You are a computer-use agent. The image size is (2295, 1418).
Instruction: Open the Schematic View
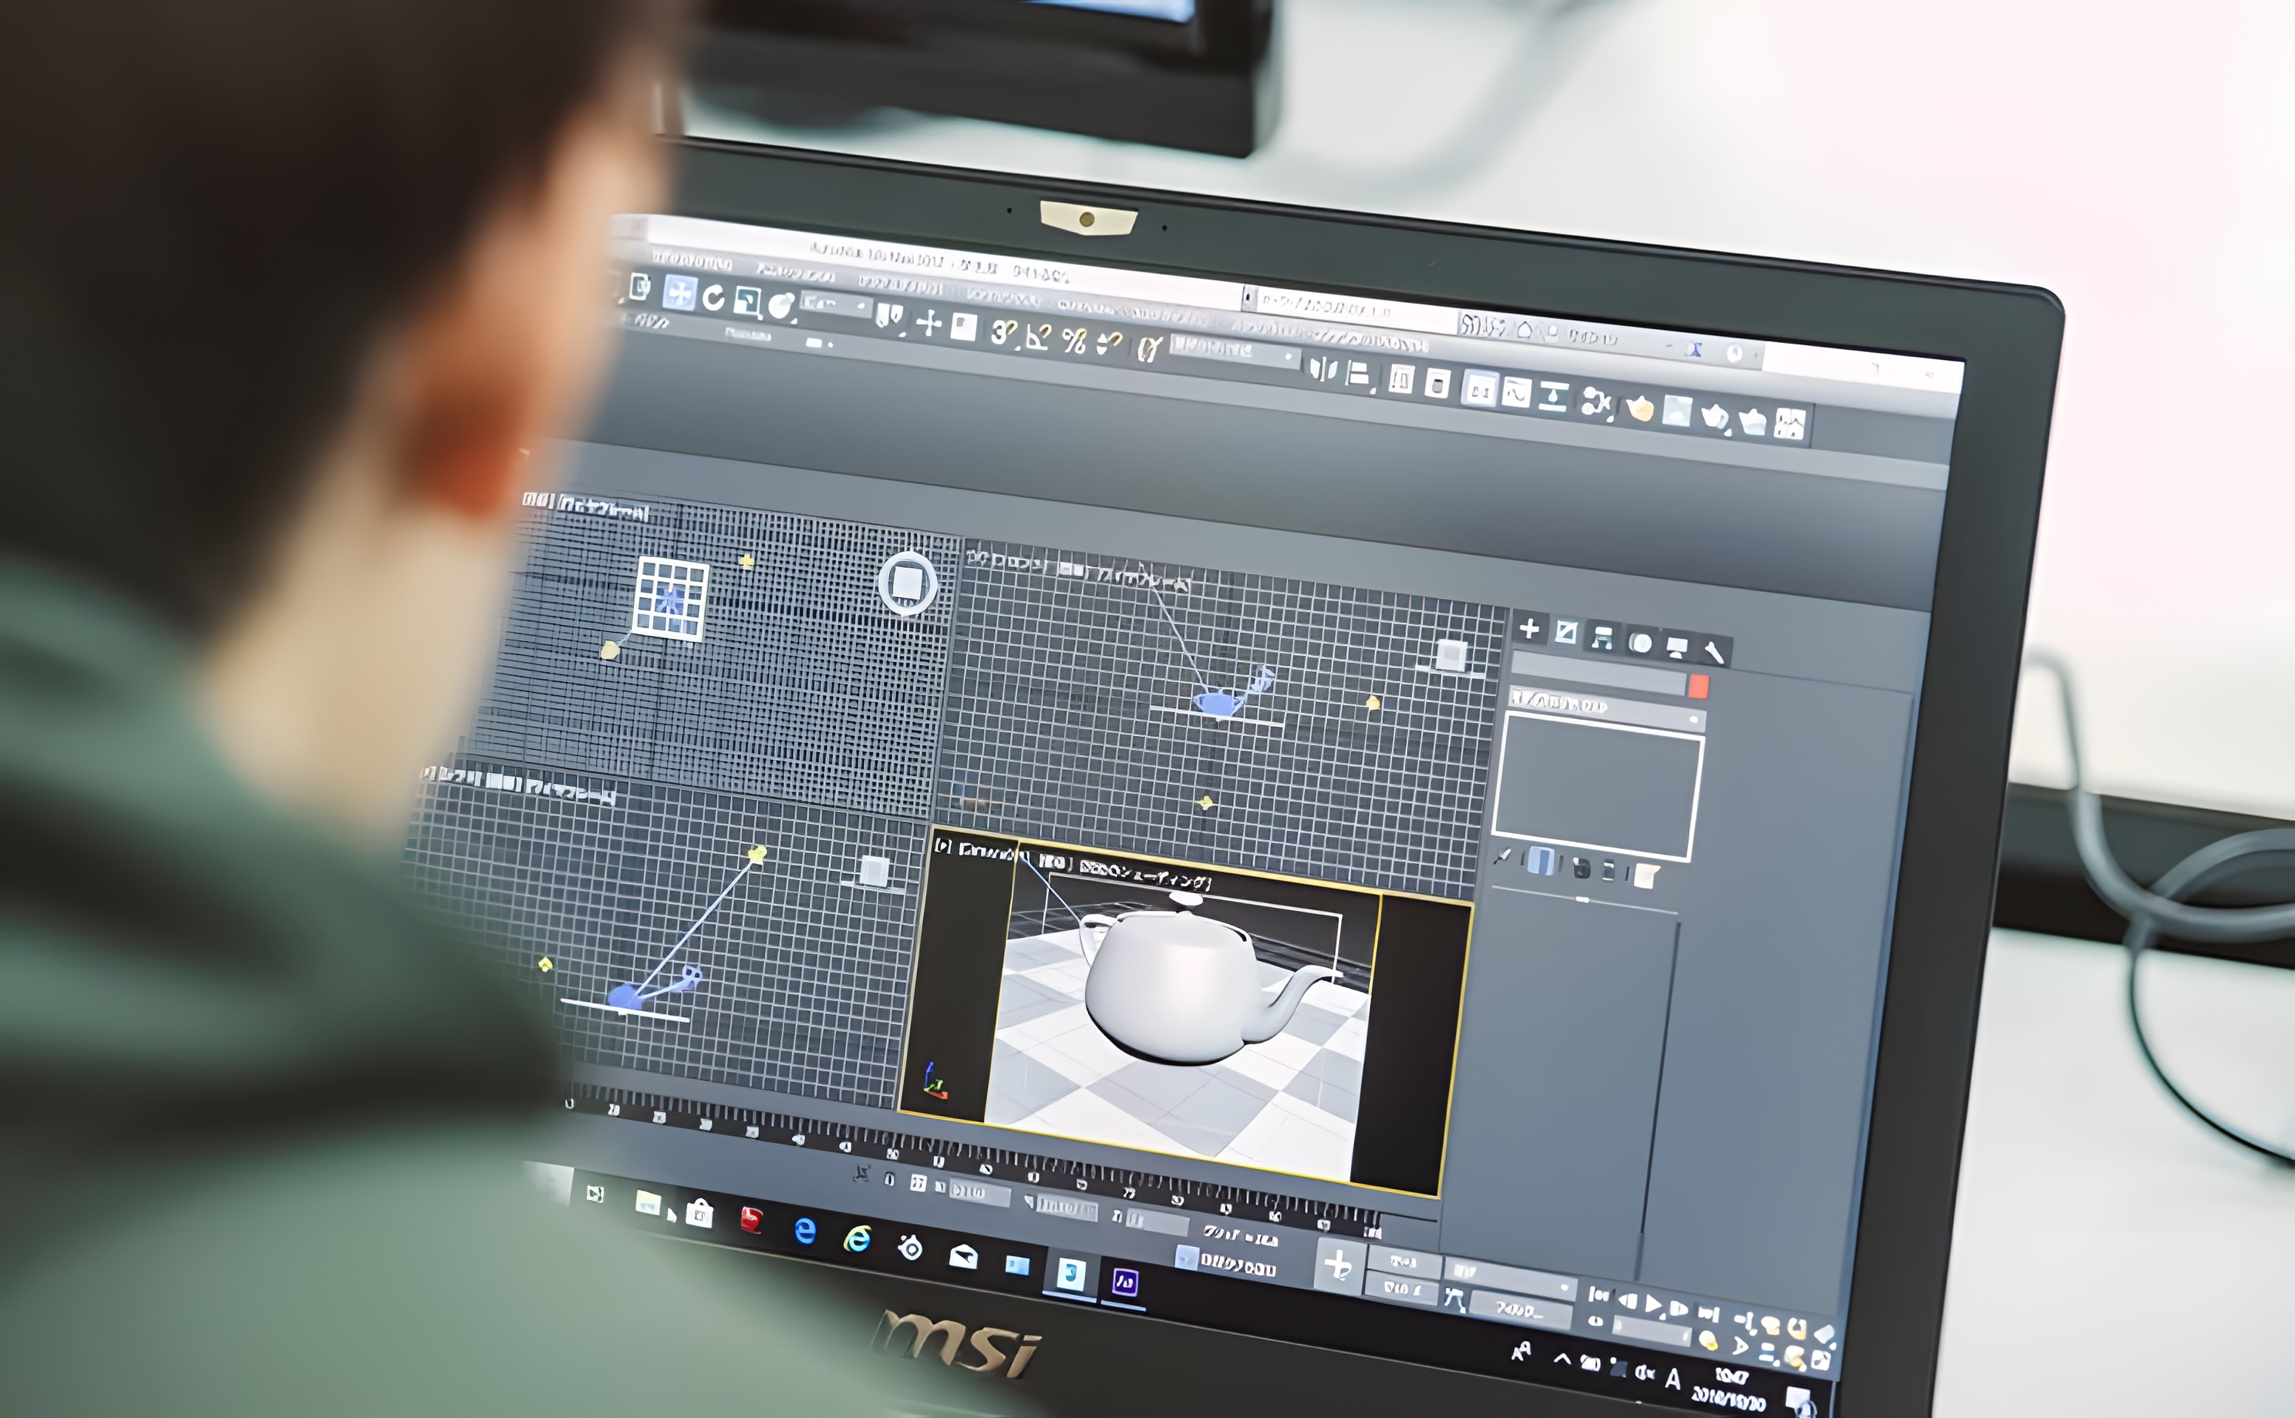(1554, 398)
